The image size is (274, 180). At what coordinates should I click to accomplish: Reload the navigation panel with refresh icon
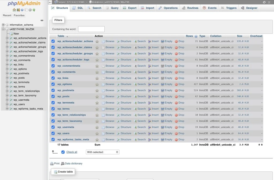[x=34, y=10]
